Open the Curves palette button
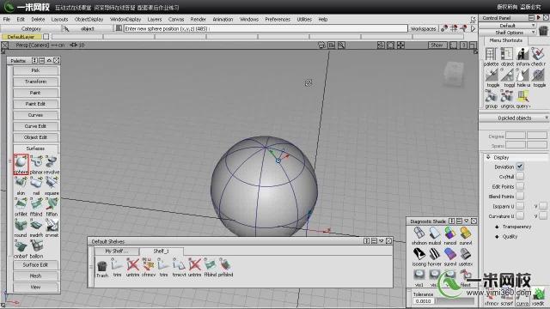Image resolution: width=550 pixels, height=309 pixels. pos(35,115)
